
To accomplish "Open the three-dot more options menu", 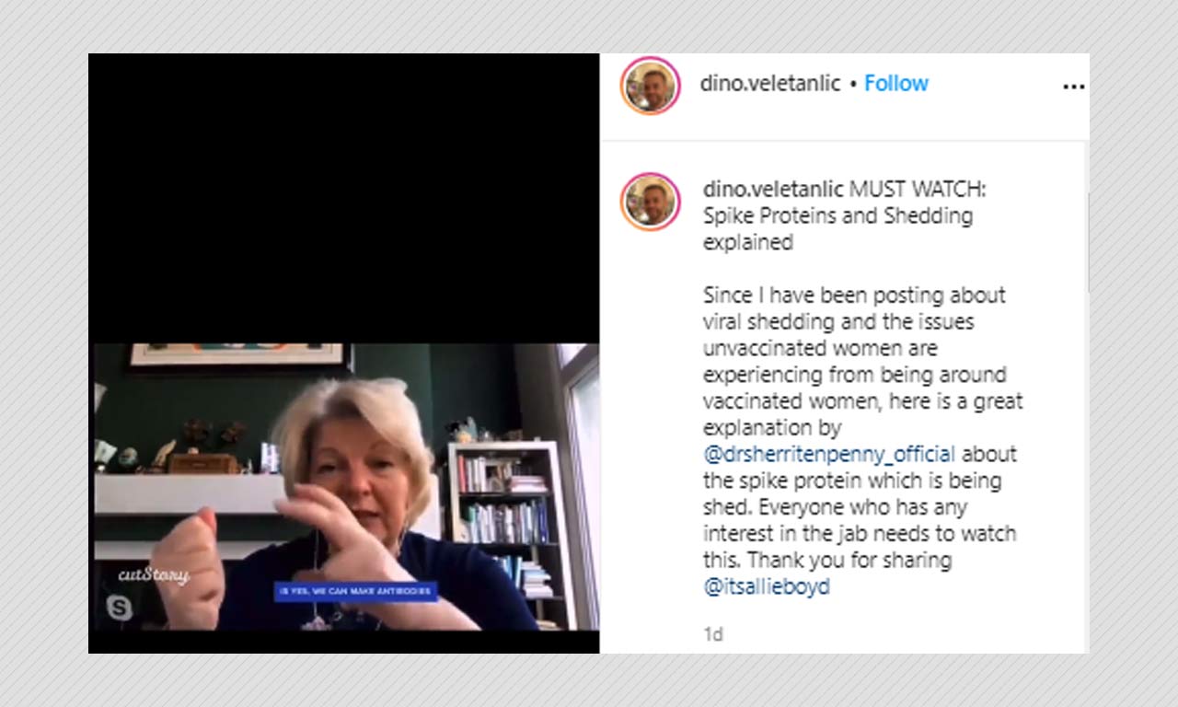I will (x=1073, y=87).
